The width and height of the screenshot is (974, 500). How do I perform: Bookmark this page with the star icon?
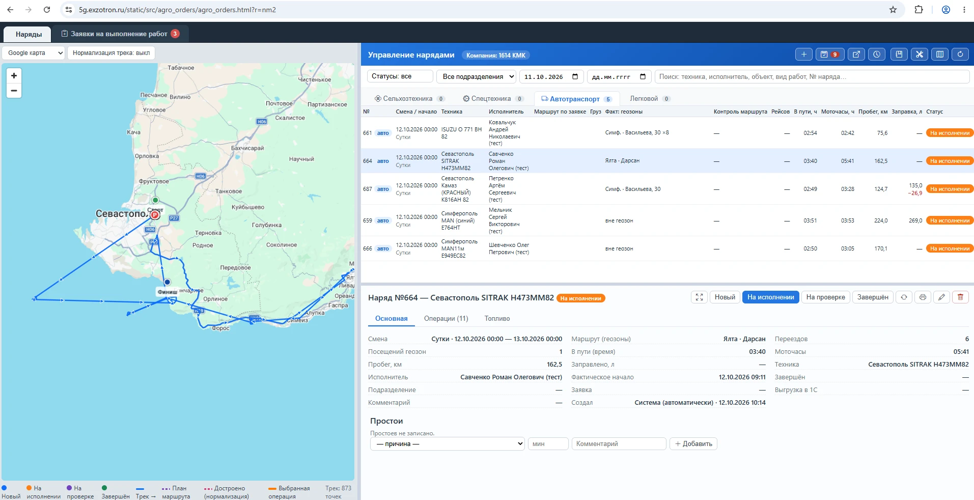(893, 10)
